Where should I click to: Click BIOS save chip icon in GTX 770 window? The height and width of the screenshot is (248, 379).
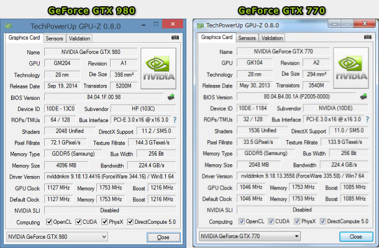[x=363, y=97]
